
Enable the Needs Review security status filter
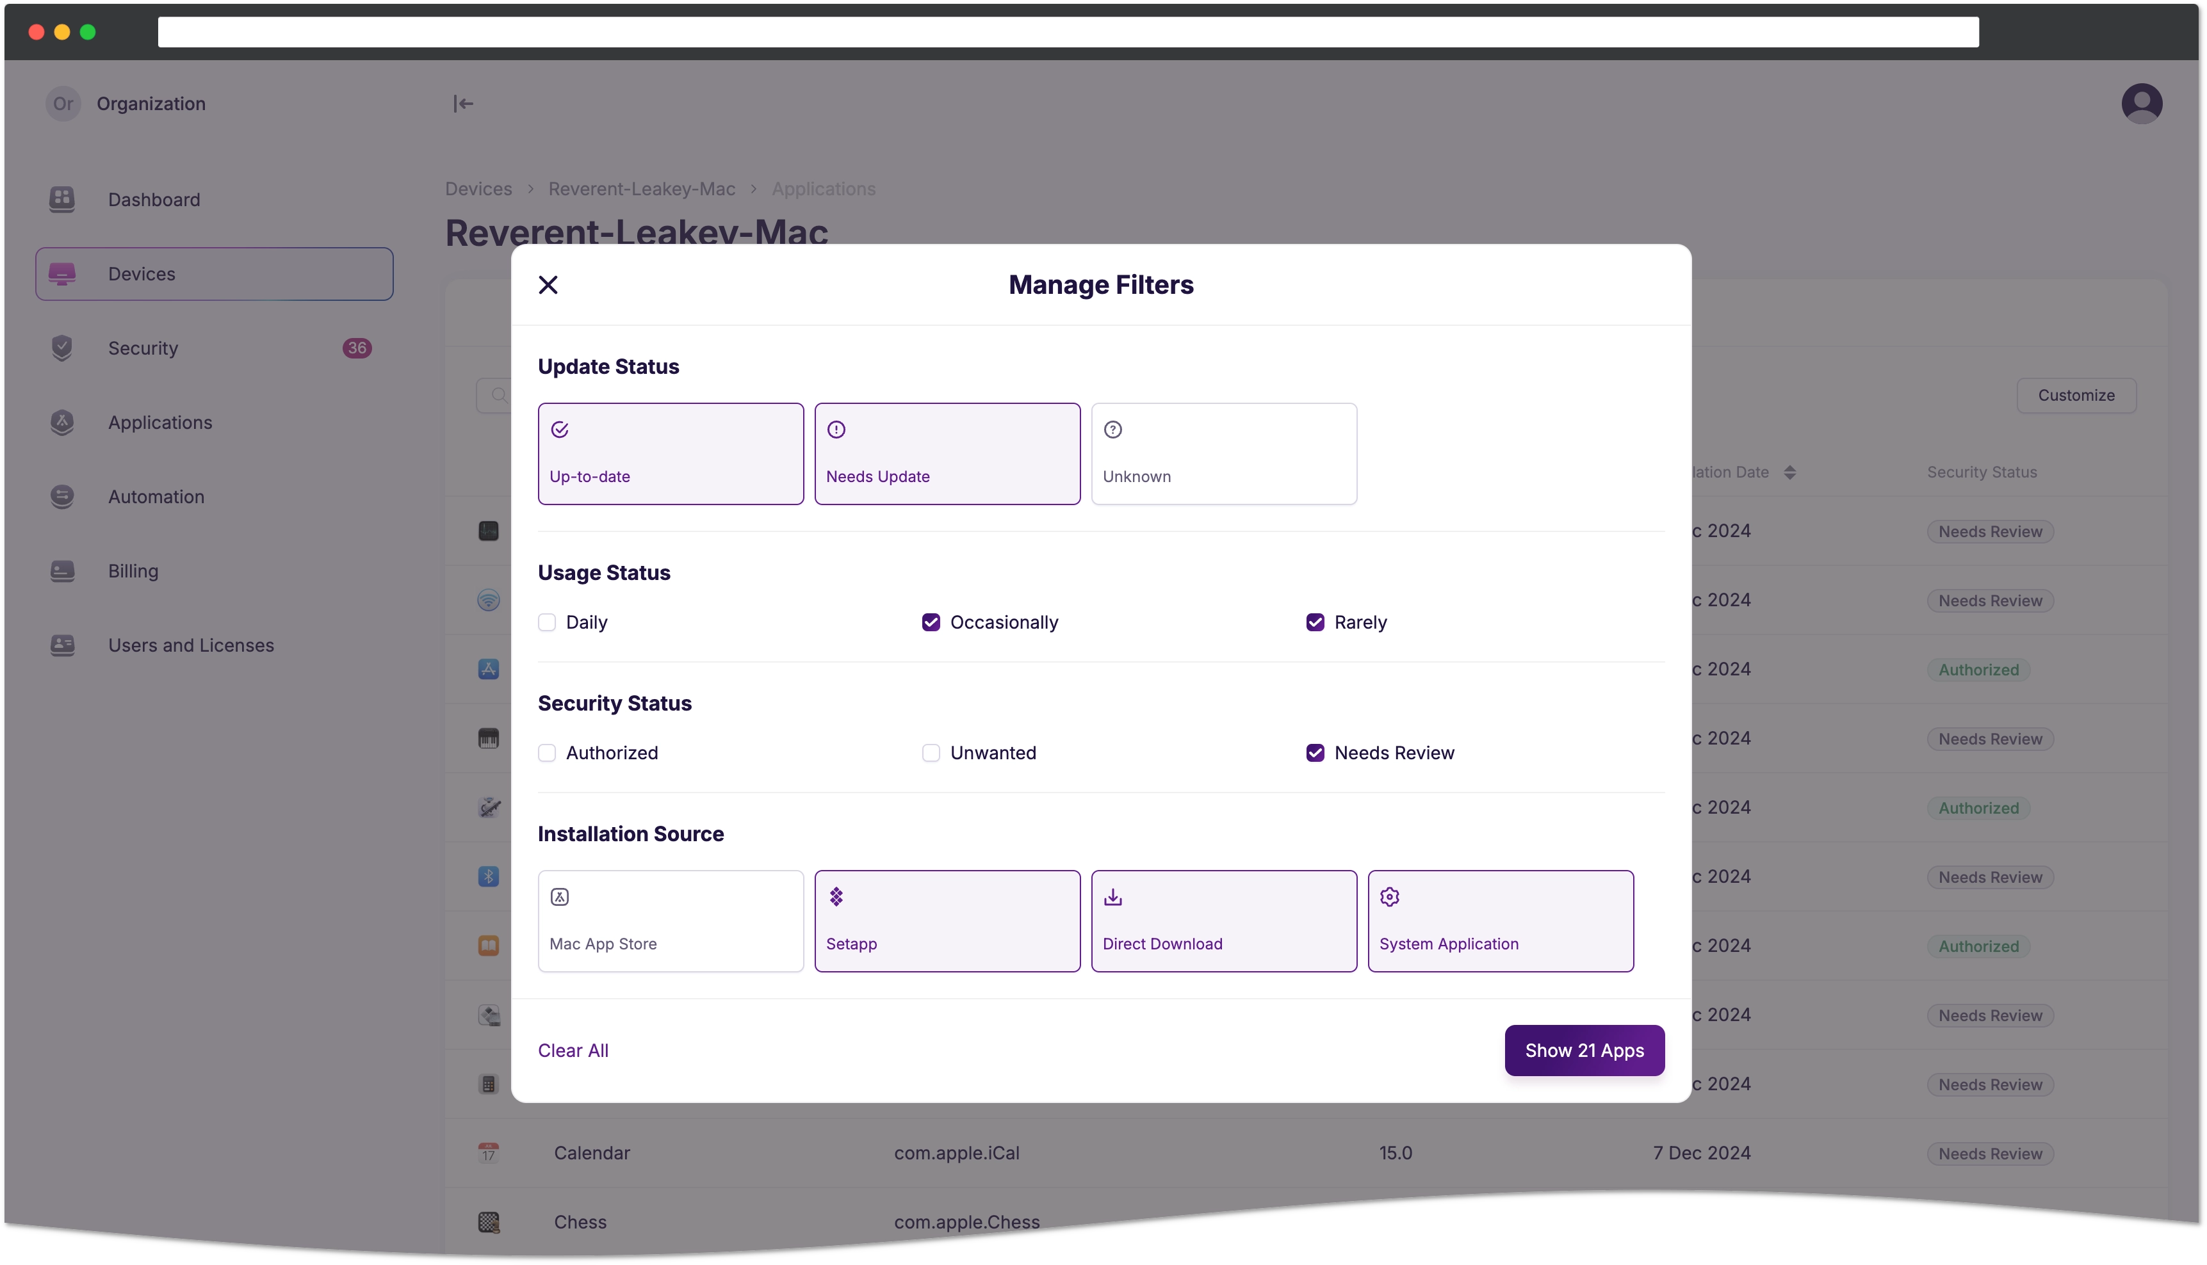pyautogui.click(x=1314, y=753)
